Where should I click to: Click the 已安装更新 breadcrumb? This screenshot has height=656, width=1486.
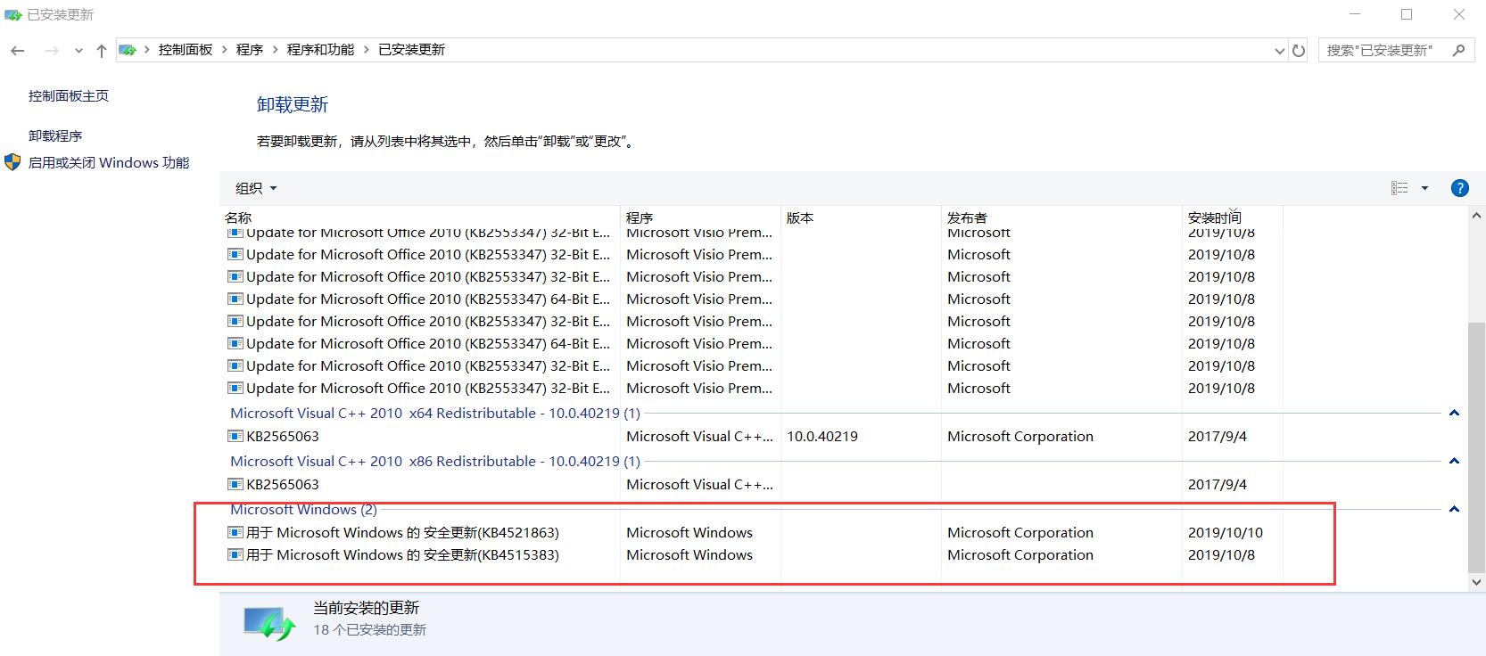point(411,50)
